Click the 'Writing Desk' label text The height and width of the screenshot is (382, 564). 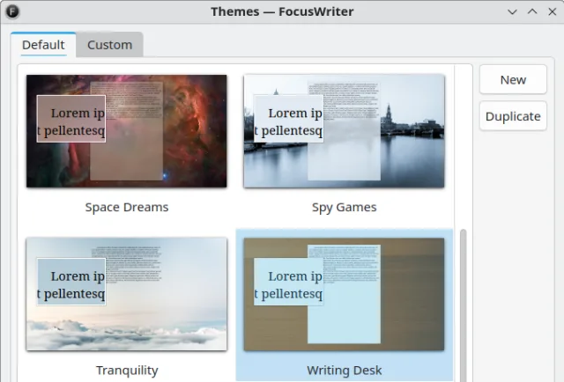coord(345,371)
